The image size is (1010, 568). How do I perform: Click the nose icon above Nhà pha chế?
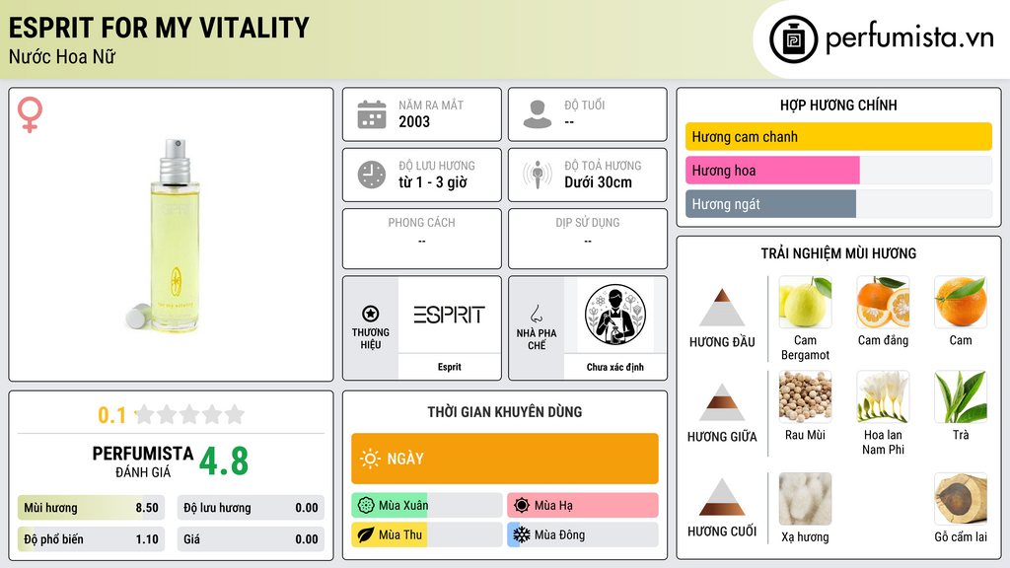[536, 314]
